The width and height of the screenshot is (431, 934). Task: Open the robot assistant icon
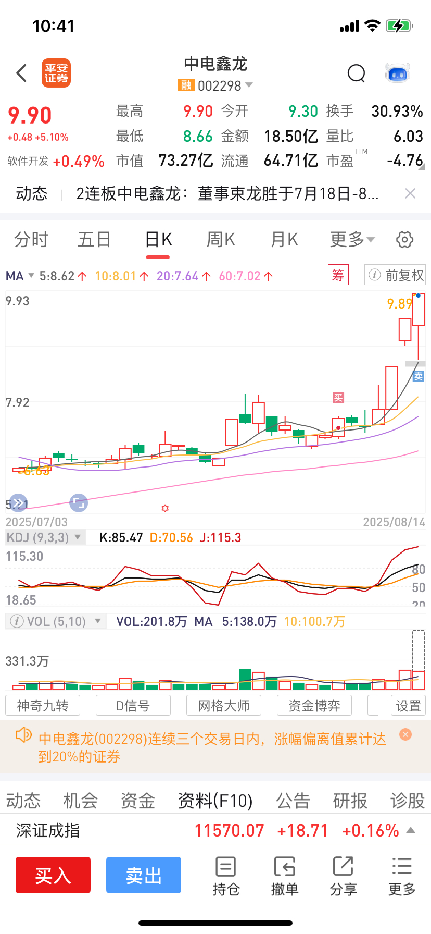pyautogui.click(x=398, y=73)
